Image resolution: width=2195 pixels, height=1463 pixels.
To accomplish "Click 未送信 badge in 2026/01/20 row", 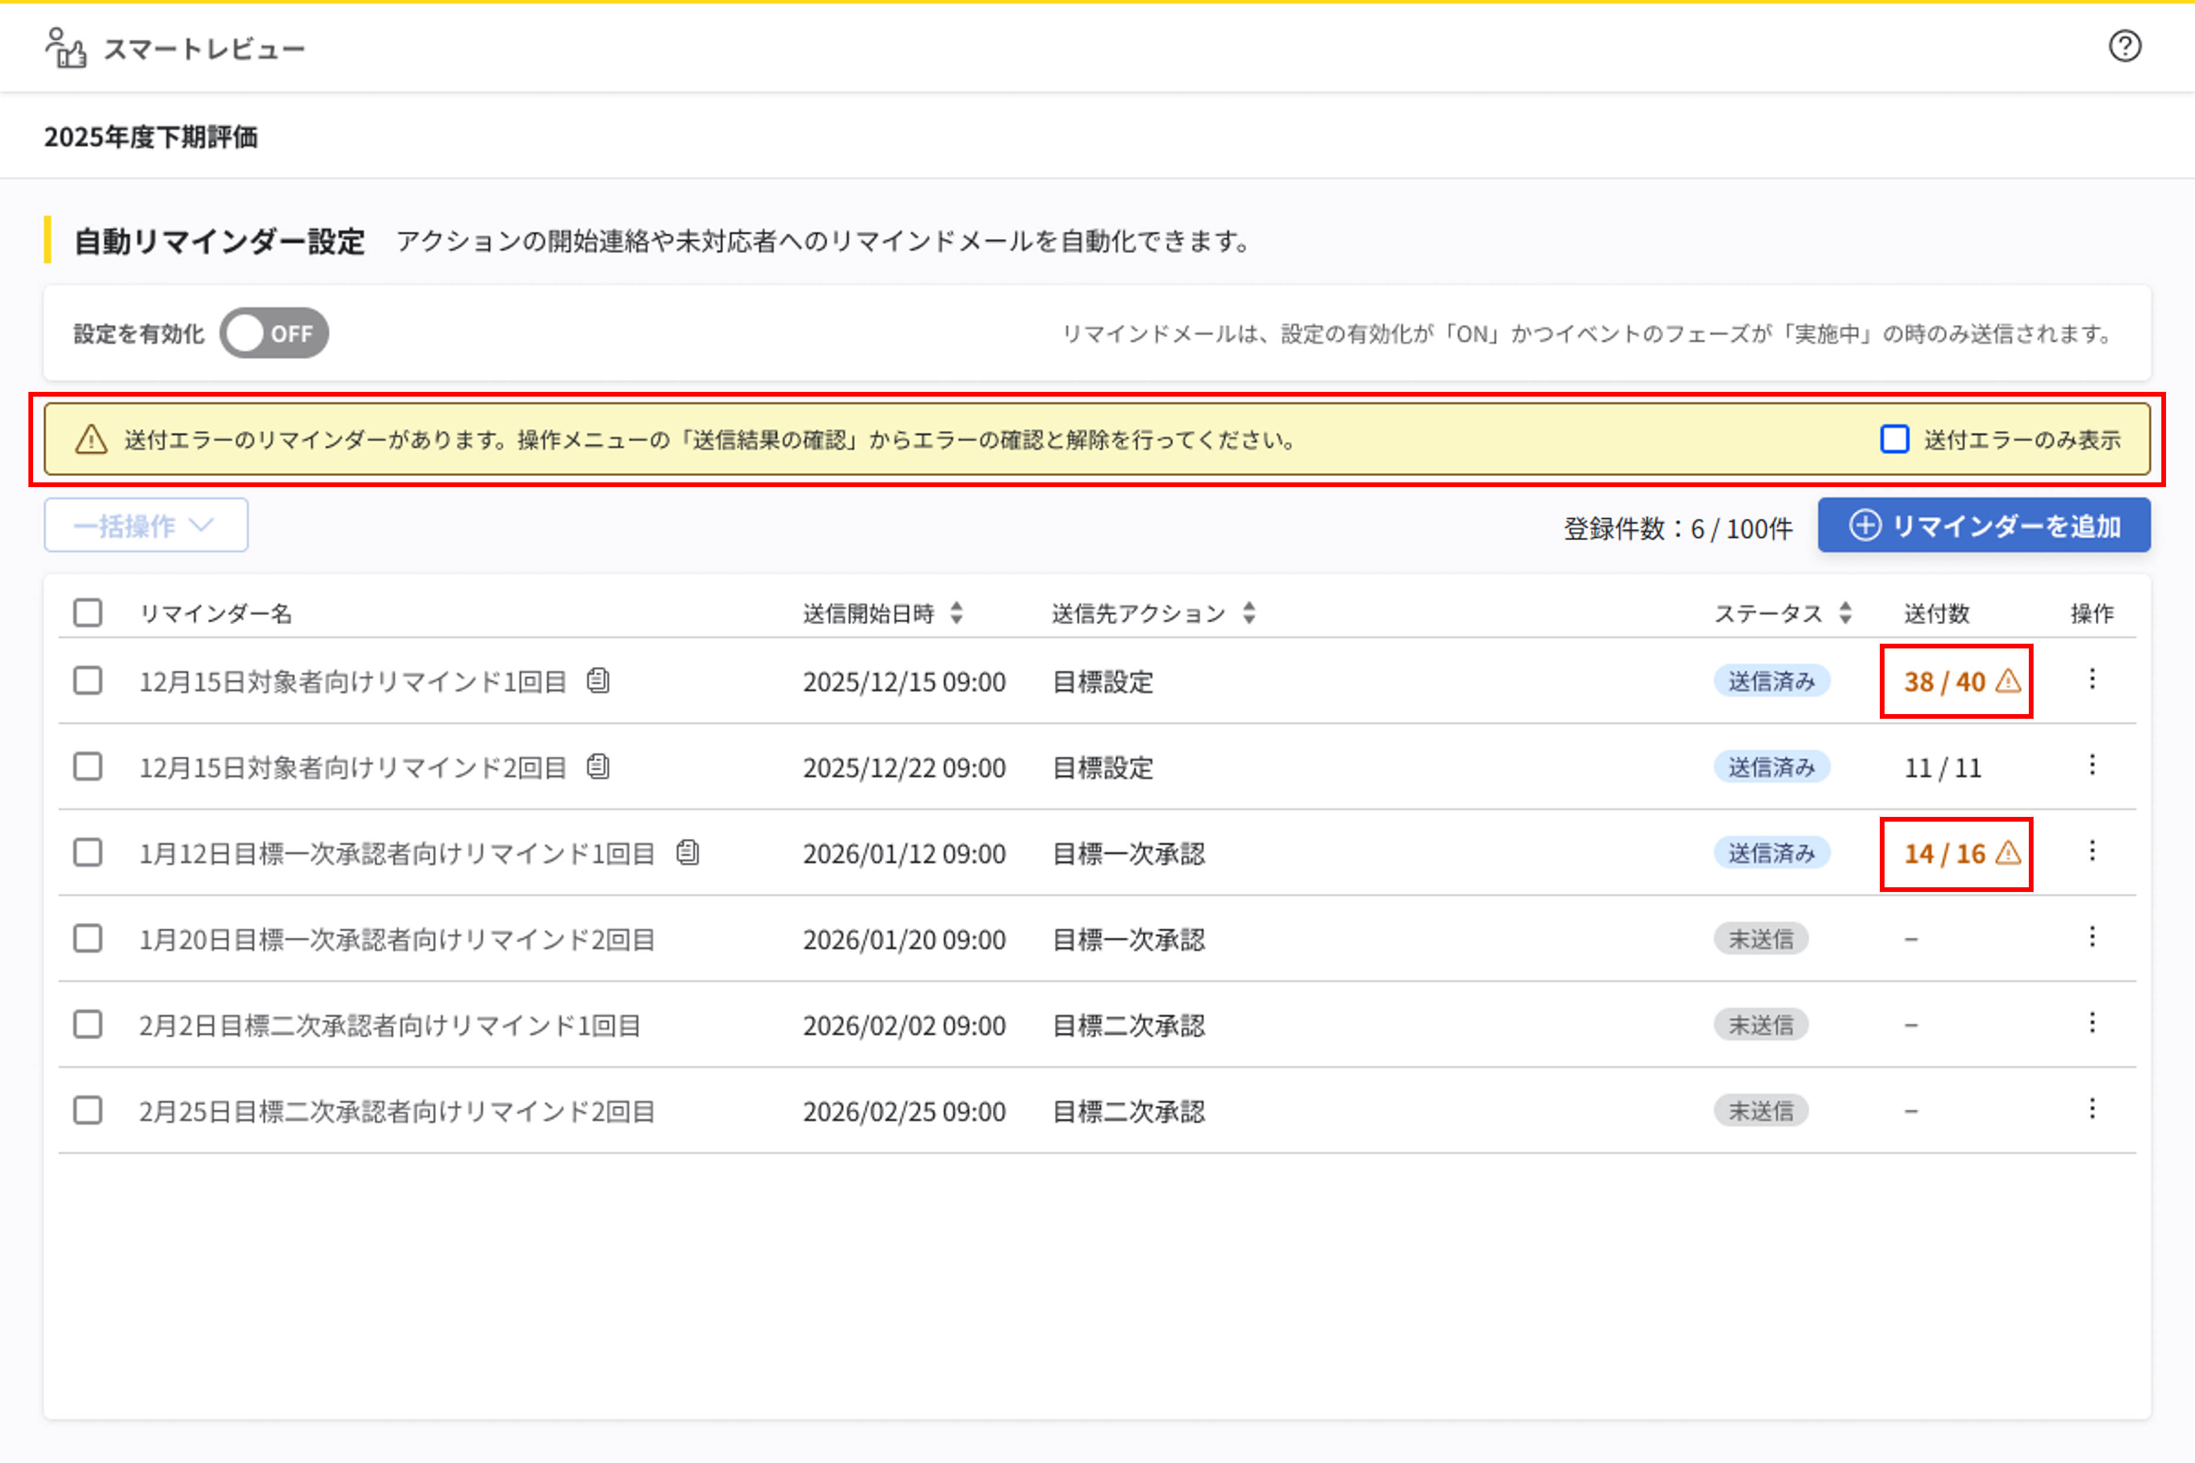I will (x=1760, y=939).
